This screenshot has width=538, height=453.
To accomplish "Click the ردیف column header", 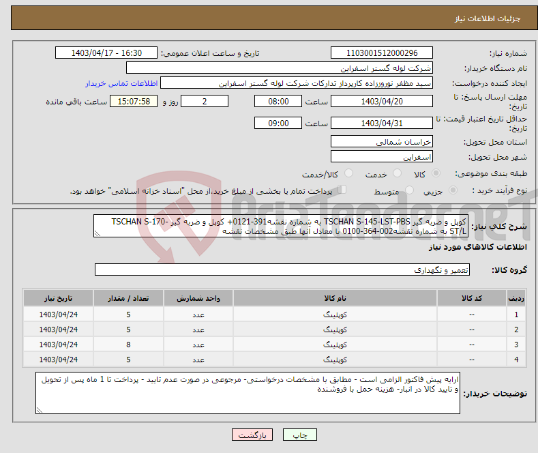I will 516,298.
